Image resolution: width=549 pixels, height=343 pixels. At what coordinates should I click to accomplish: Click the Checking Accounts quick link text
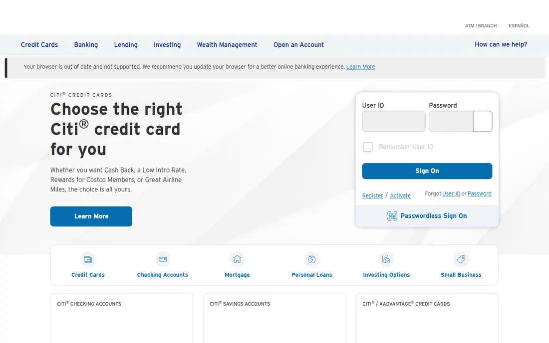point(163,275)
